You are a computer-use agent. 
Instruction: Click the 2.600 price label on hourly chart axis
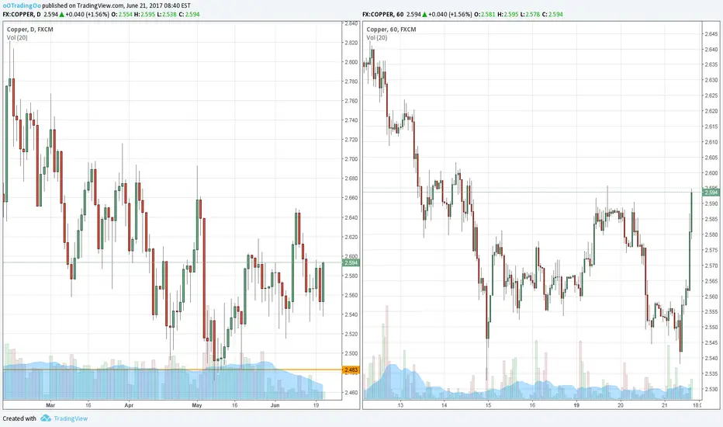711,173
